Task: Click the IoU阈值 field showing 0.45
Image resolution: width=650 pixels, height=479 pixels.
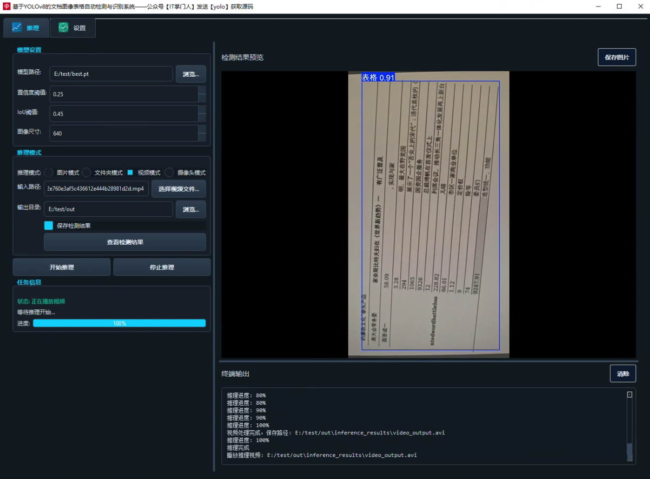Action: 124,113
